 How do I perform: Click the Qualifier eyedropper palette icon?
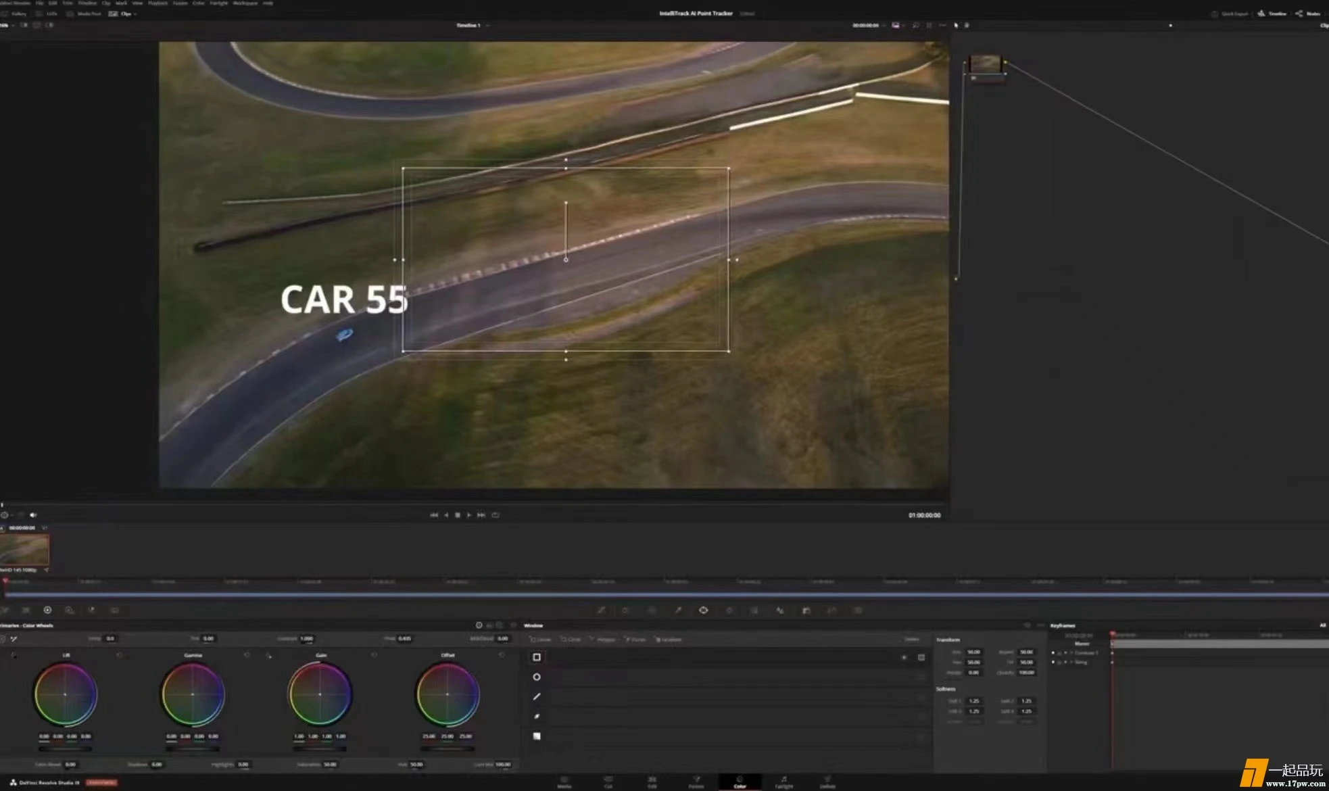click(x=677, y=610)
